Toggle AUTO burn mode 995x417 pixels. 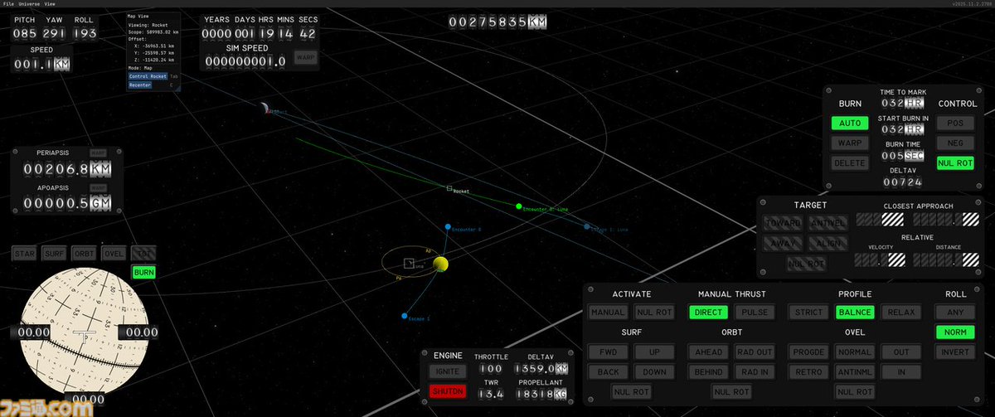(x=850, y=123)
